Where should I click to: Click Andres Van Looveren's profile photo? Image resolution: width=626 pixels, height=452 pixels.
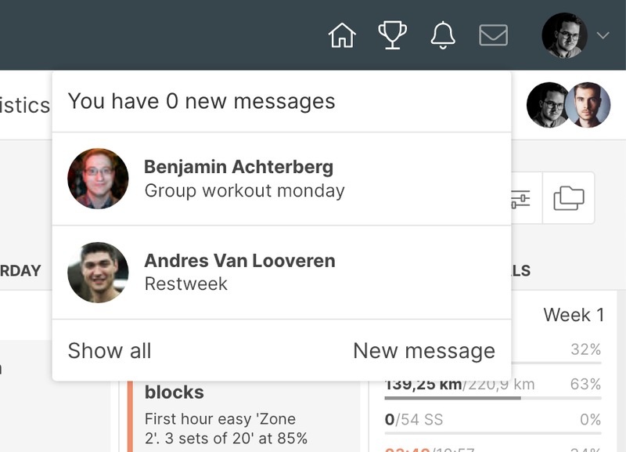pos(98,272)
